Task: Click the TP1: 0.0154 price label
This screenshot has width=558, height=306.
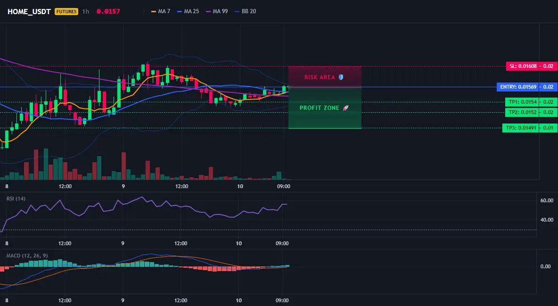Action: click(x=522, y=102)
